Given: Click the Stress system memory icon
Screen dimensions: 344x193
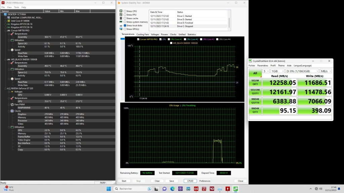Looking at the screenshot, I should click(x=121, y=22).
